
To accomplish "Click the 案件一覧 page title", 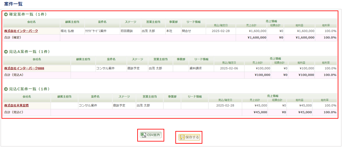I will 13,4.
